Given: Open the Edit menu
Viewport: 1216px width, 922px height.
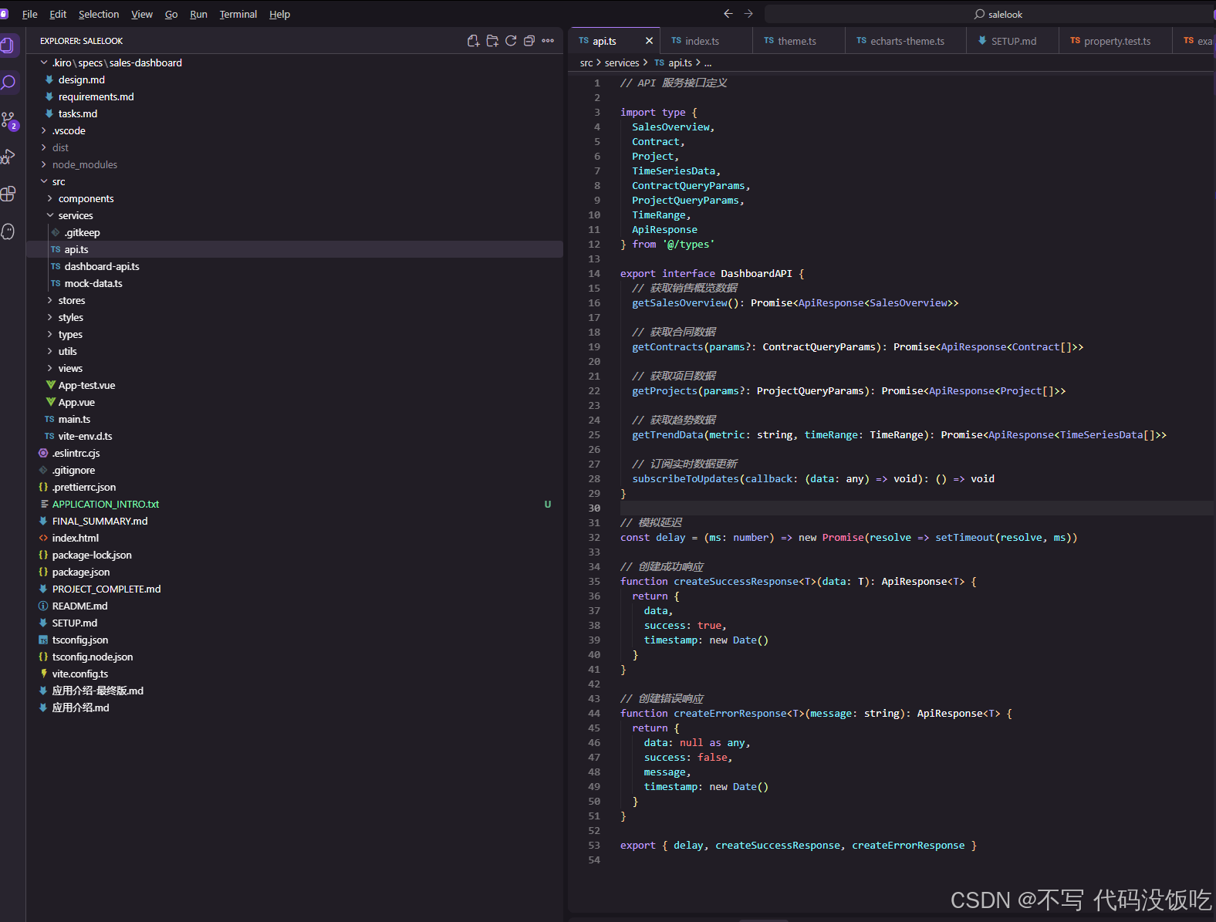Looking at the screenshot, I should click(58, 14).
